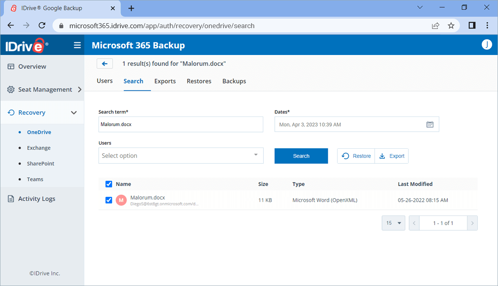This screenshot has width=498, height=286.
Task: Click the DiegoS email under Malorum.docx
Action: [164, 204]
